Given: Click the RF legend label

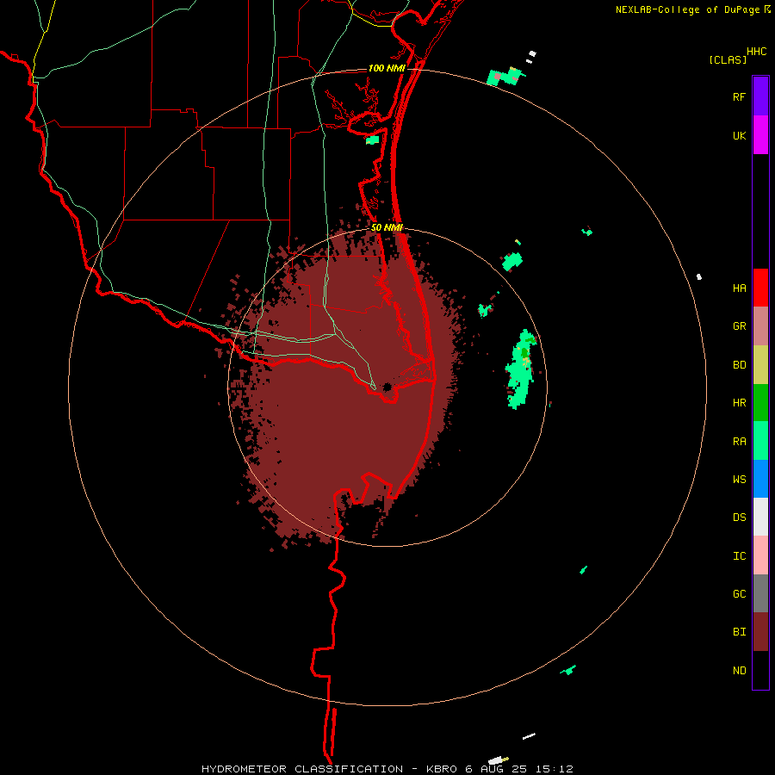Looking at the screenshot, I should pos(739,97).
